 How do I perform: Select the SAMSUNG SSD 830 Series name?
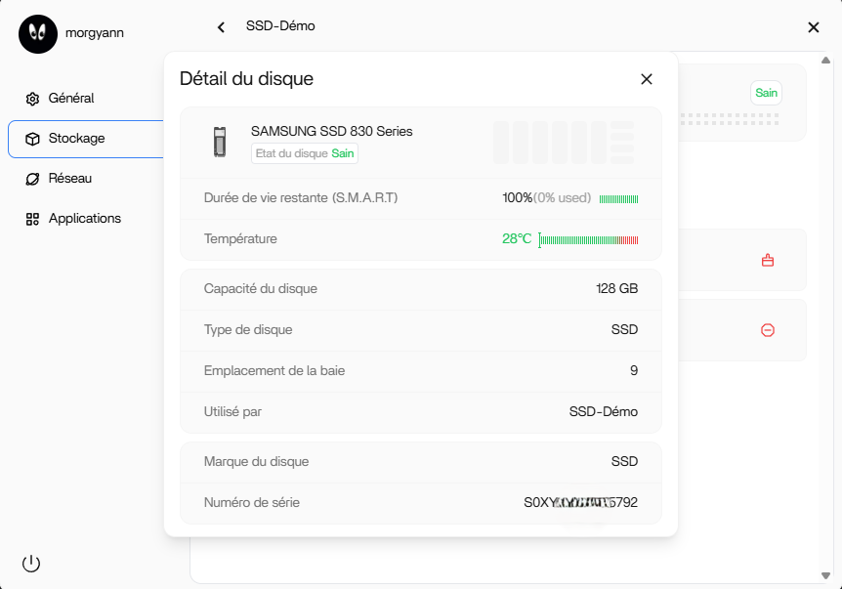tap(331, 132)
